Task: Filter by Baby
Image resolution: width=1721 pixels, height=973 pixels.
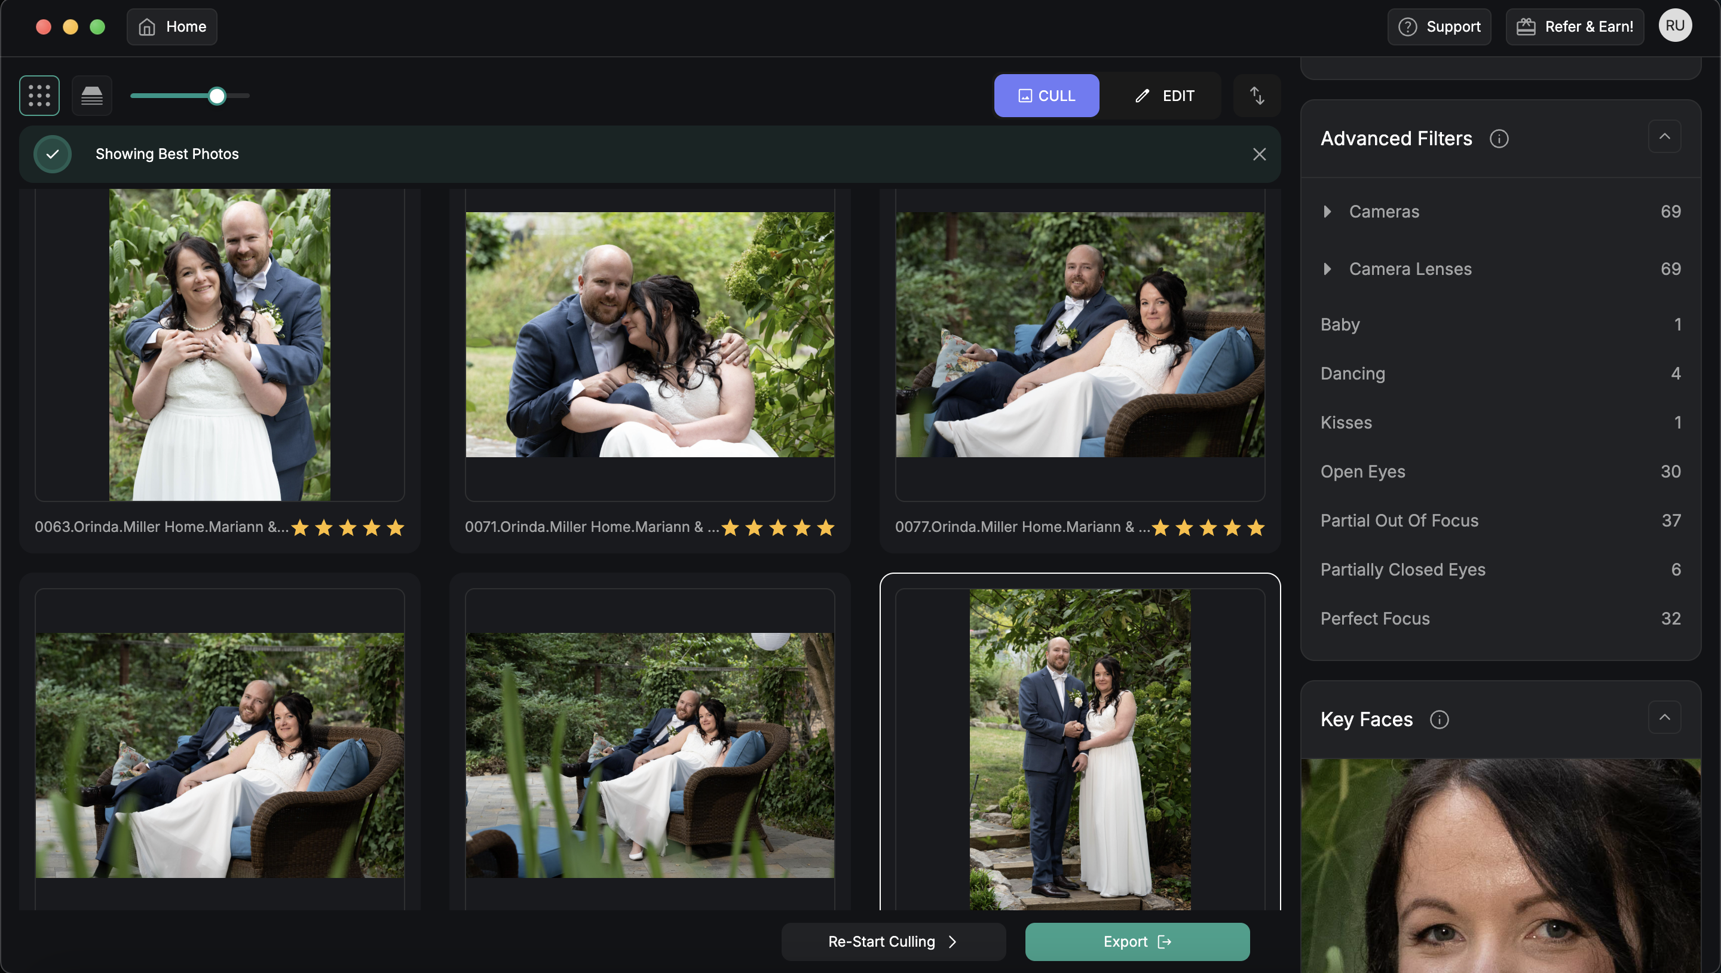Action: [1500, 325]
